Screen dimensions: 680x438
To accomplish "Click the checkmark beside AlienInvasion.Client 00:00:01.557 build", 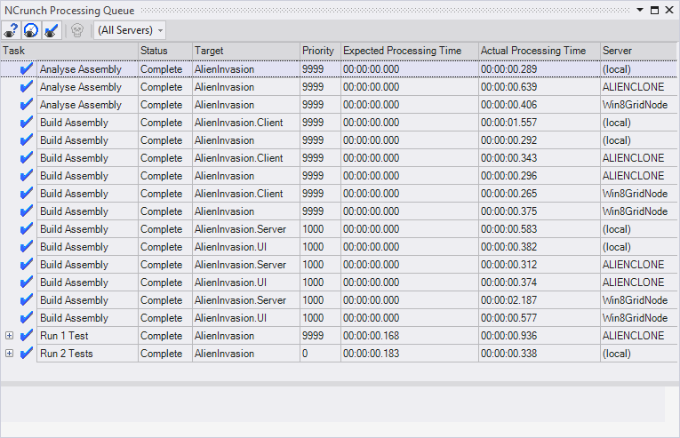I will click(x=26, y=123).
